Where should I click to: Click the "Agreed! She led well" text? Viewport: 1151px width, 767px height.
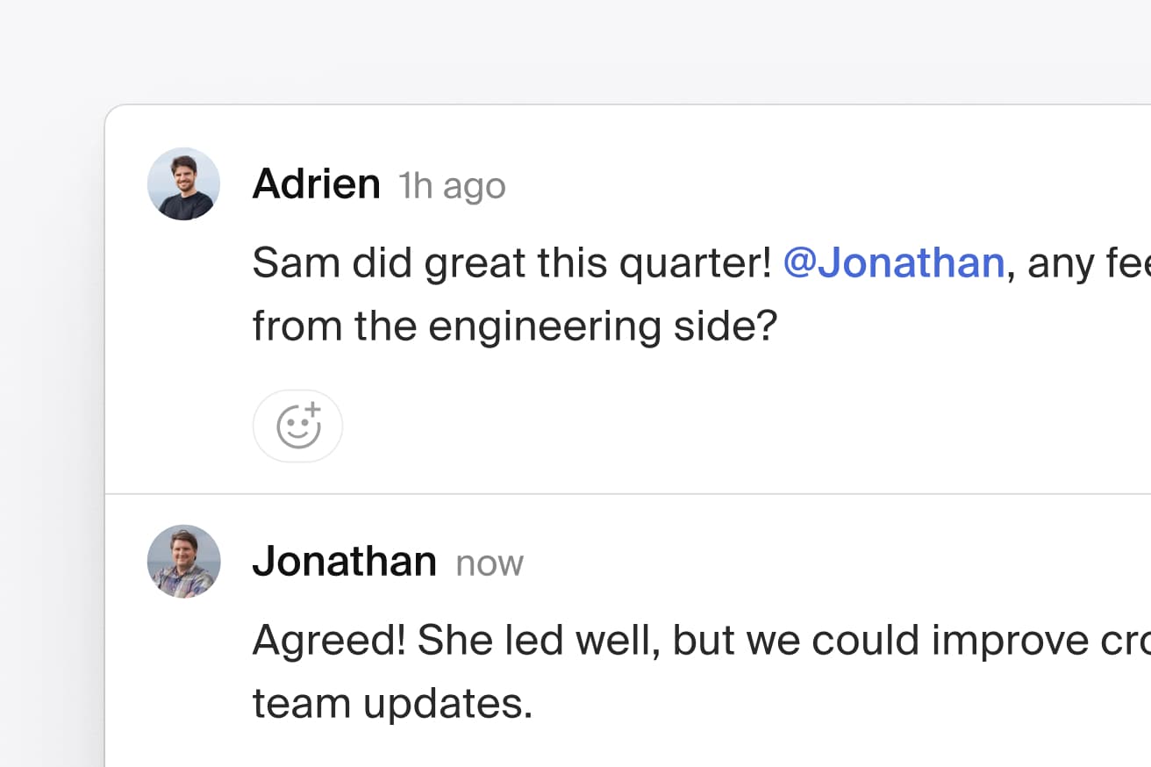click(455, 641)
